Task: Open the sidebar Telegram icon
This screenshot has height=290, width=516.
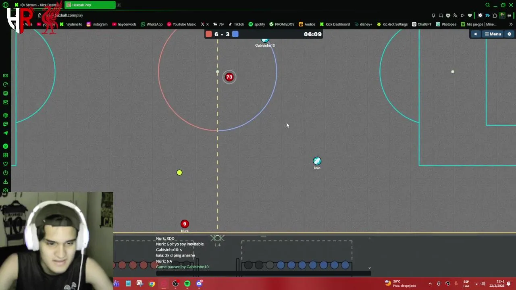Action: pos(6,133)
